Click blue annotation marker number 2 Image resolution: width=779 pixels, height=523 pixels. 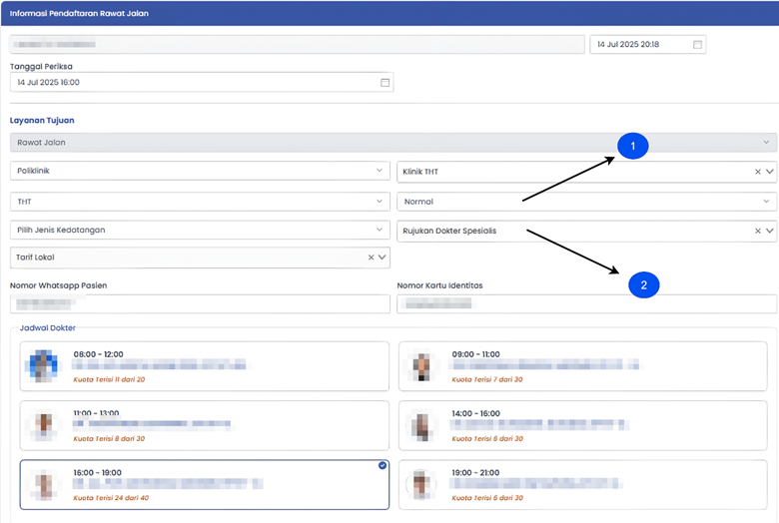coord(643,285)
